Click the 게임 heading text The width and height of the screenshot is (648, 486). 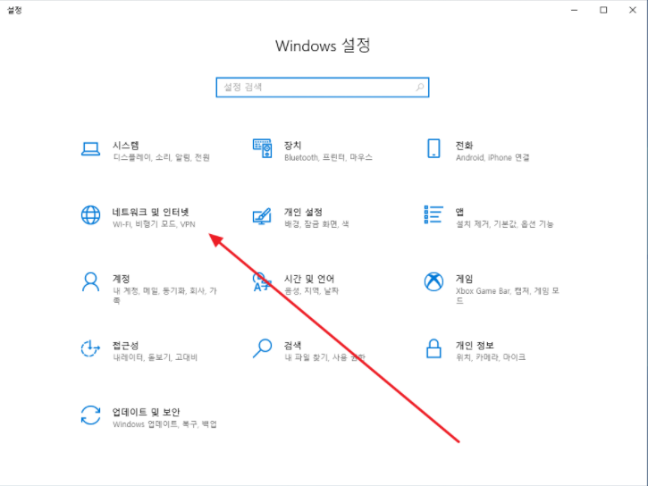[x=464, y=279]
